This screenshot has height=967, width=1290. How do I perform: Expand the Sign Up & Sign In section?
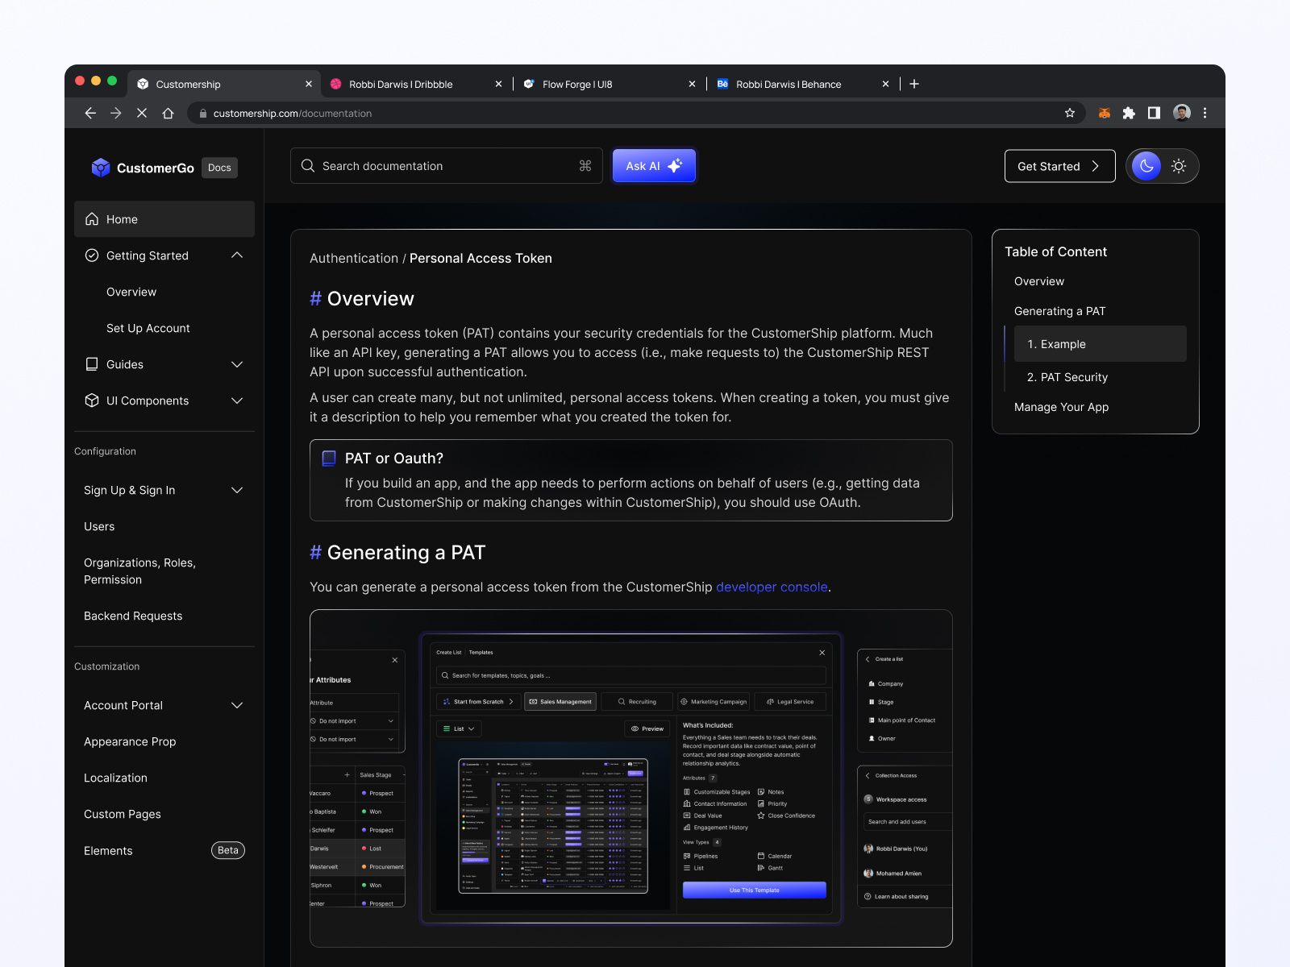click(x=237, y=490)
